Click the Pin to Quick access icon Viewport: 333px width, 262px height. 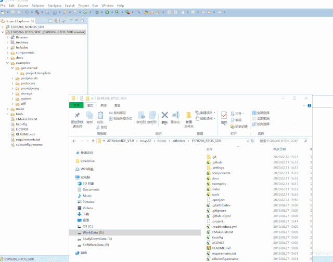pos(77,115)
